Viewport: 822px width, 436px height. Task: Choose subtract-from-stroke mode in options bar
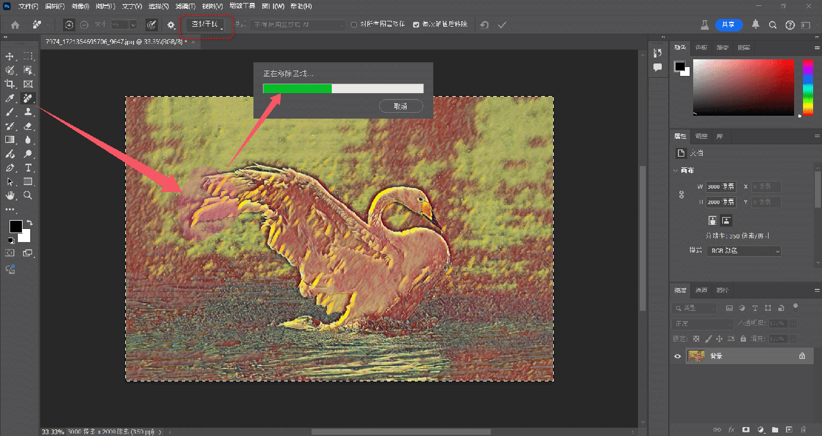coord(84,25)
